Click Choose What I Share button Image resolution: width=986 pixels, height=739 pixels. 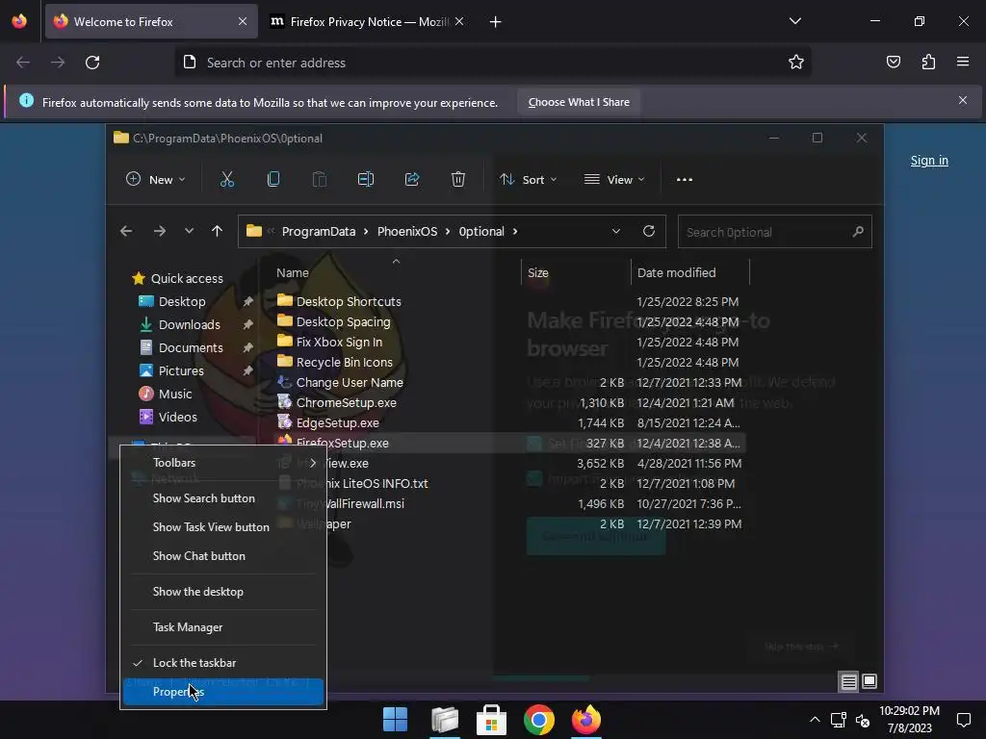click(x=579, y=102)
